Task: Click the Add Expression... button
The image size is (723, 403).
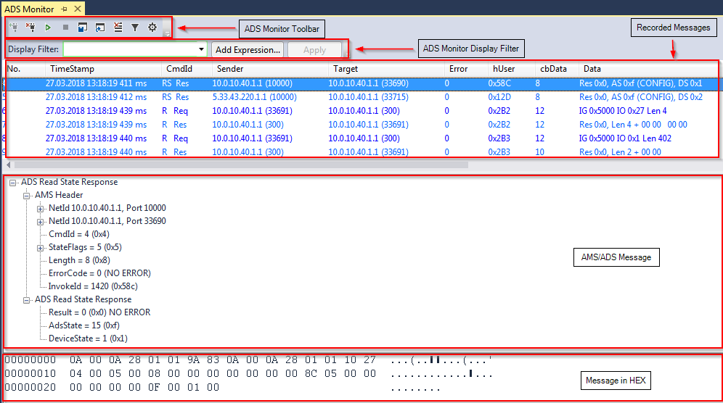Action: 248,50
